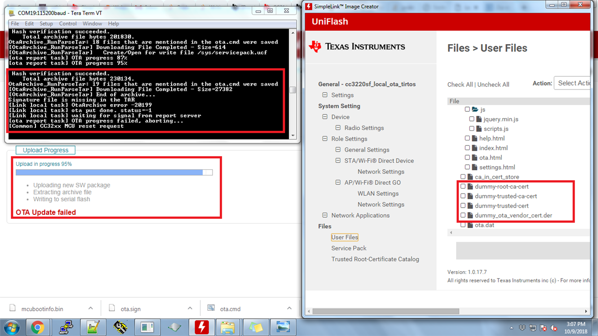Click the Check All link

459,85
